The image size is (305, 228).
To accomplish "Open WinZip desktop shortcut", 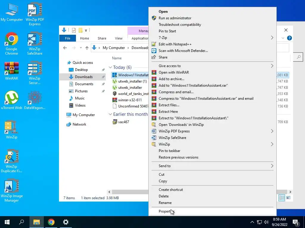I will coord(12,129).
